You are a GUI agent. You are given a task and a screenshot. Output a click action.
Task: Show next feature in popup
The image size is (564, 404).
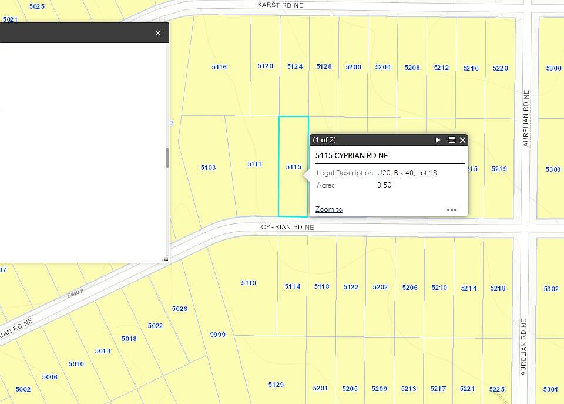(438, 140)
